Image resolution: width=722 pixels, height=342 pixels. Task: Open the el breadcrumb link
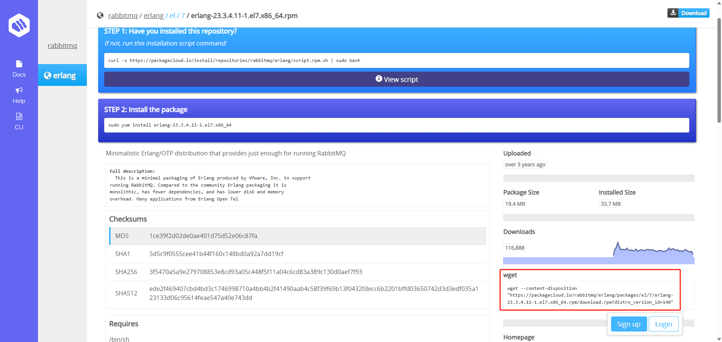point(172,15)
